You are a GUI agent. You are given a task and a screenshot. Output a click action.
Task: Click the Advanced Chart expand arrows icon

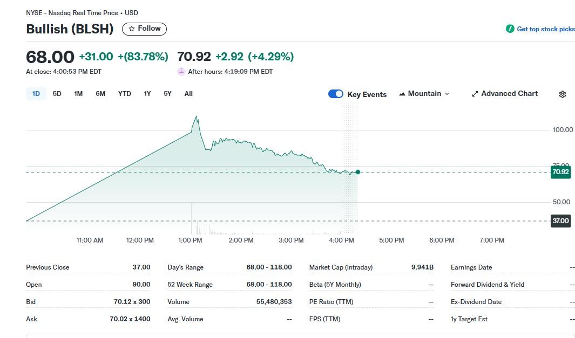click(475, 94)
